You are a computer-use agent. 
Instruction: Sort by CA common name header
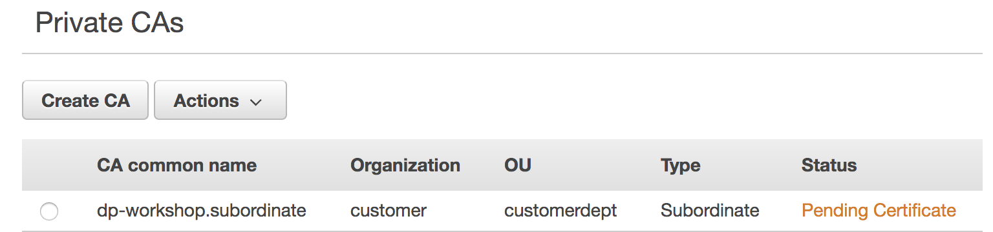tap(176, 165)
